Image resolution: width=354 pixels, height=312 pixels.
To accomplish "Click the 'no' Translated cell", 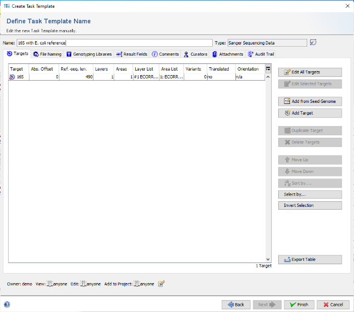I will [221, 77].
